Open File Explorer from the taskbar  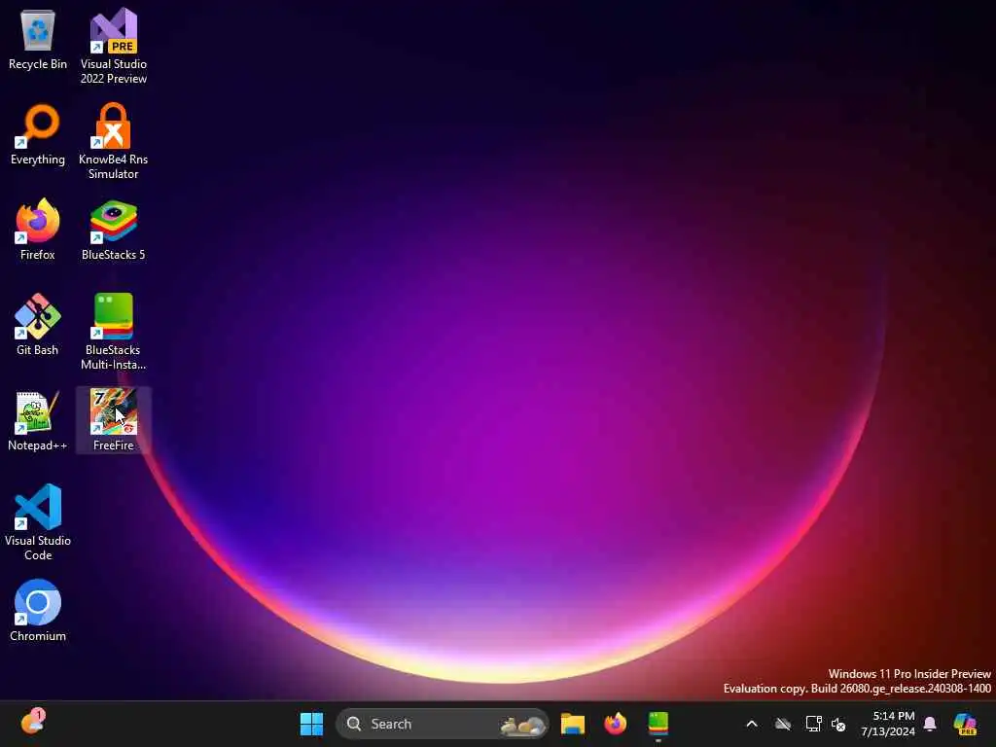[572, 724]
